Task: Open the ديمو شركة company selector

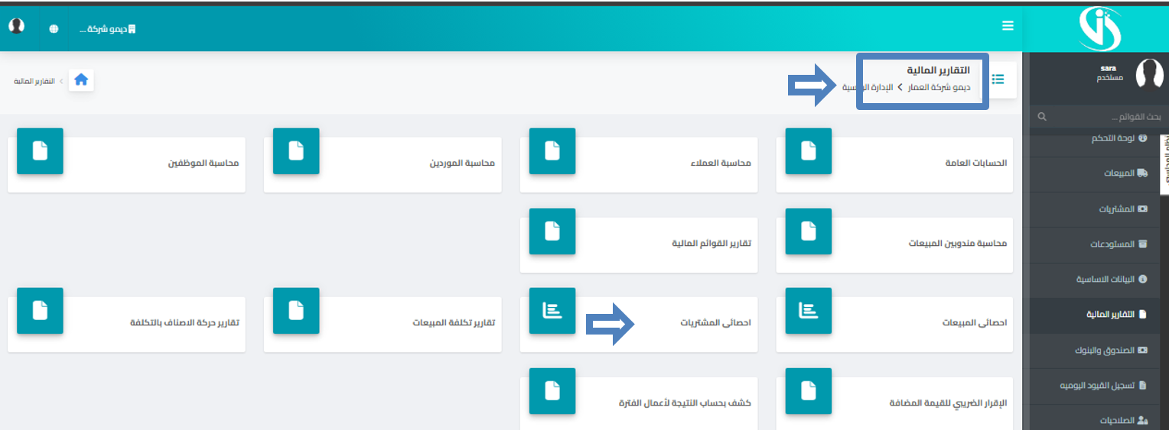Action: (x=108, y=29)
